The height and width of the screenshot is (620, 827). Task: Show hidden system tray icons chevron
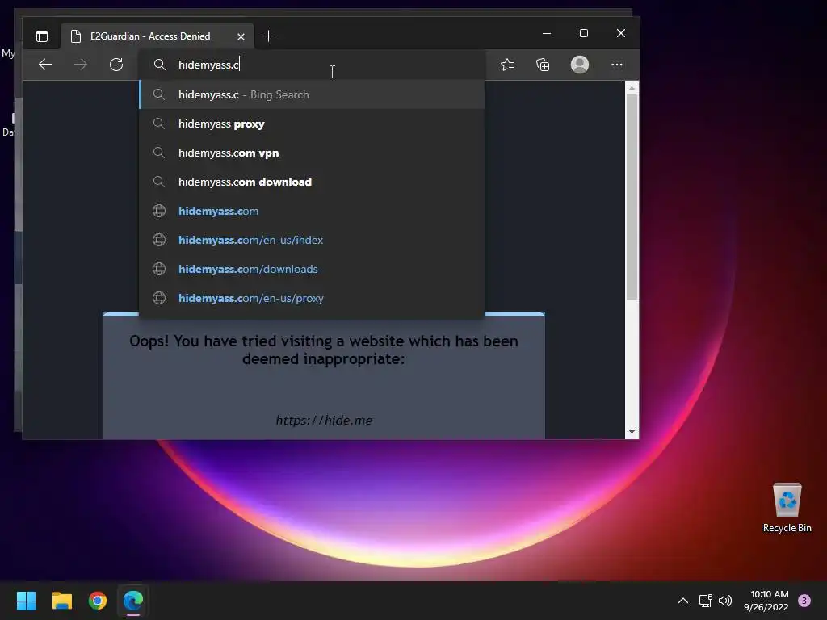tap(683, 601)
